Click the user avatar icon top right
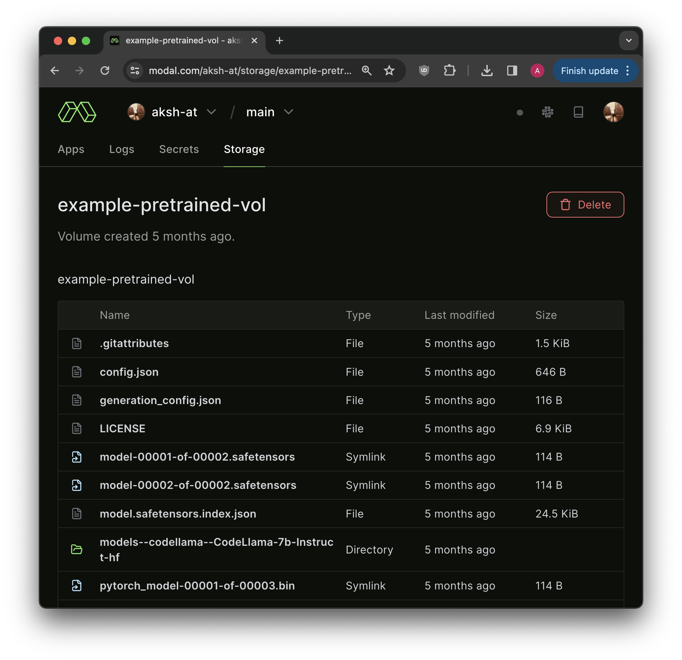682x660 pixels. pos(614,111)
